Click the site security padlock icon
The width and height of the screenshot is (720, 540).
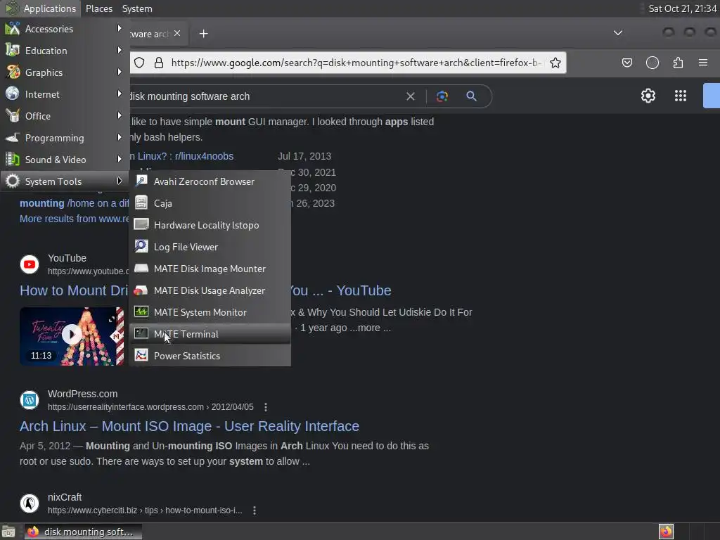coord(159,63)
